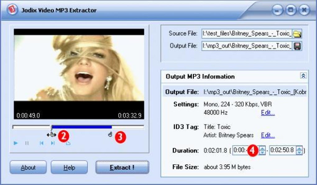Start video playback with Play button

click(16, 143)
